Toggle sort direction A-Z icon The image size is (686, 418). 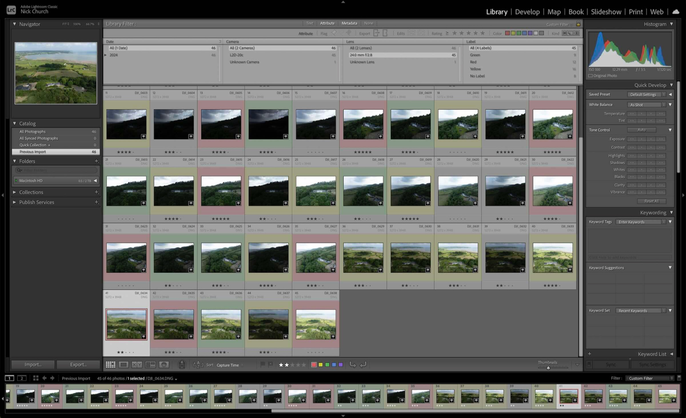coord(198,365)
